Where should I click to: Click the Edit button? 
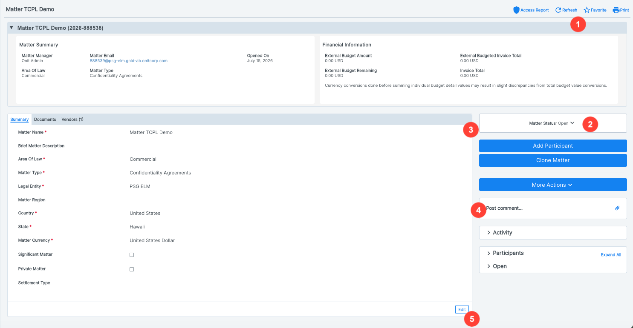462,310
